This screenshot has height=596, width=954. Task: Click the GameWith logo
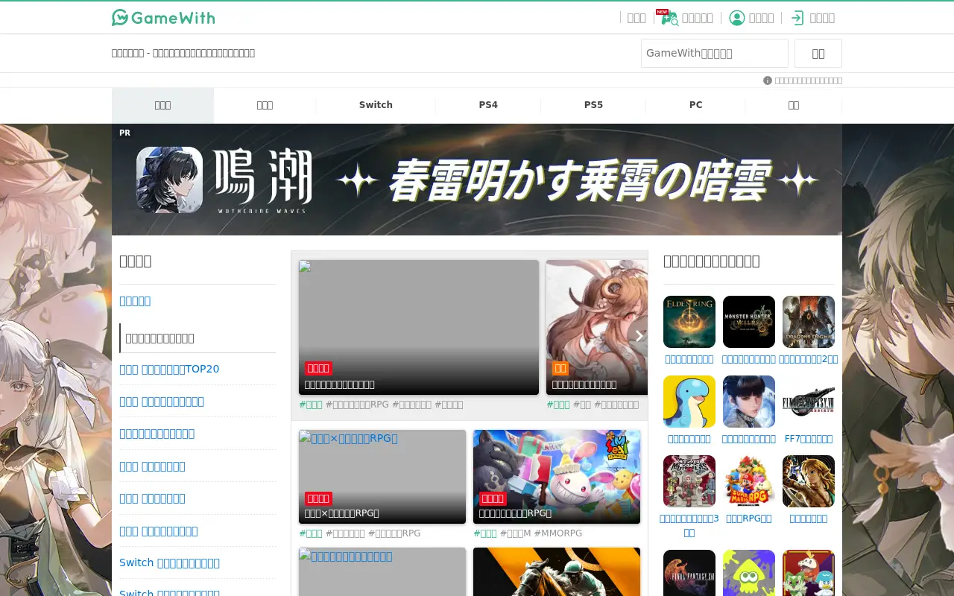[x=163, y=18]
